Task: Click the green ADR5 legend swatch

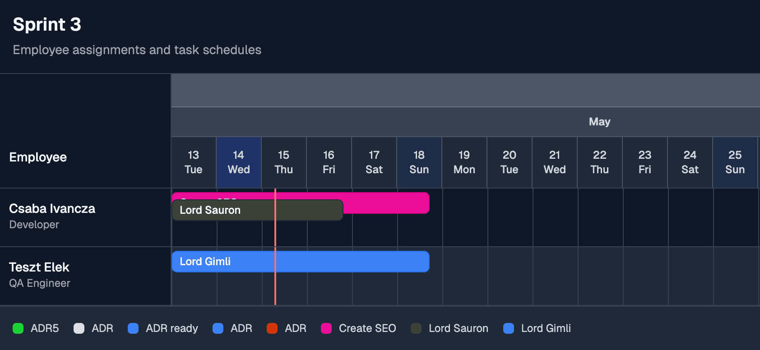Action: pos(18,328)
